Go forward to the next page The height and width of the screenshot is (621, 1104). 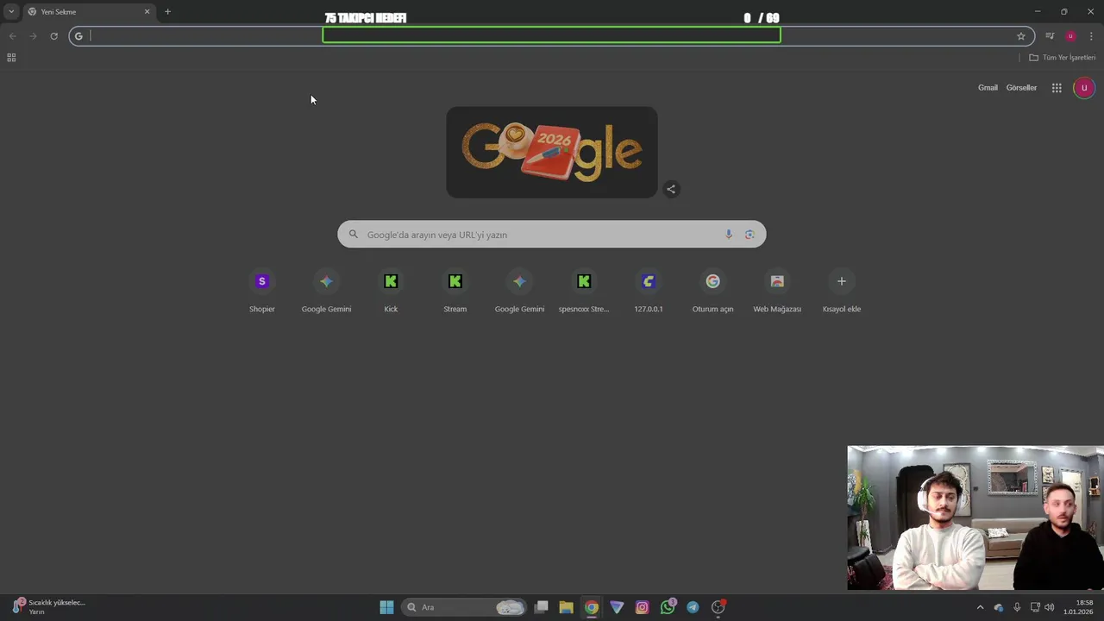tap(33, 36)
